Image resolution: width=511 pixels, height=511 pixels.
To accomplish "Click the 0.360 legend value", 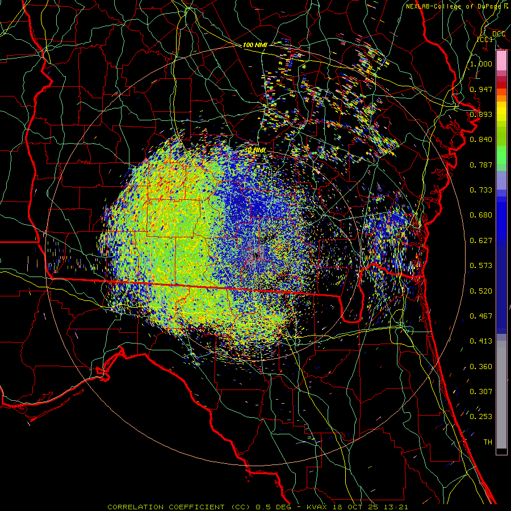I will pos(481,367).
